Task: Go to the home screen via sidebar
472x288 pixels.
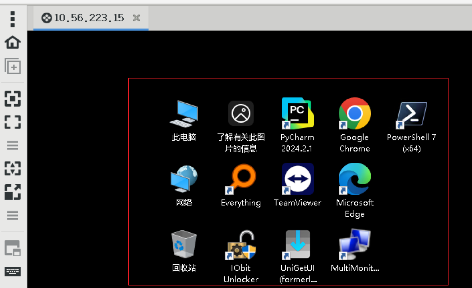Action: [x=13, y=42]
